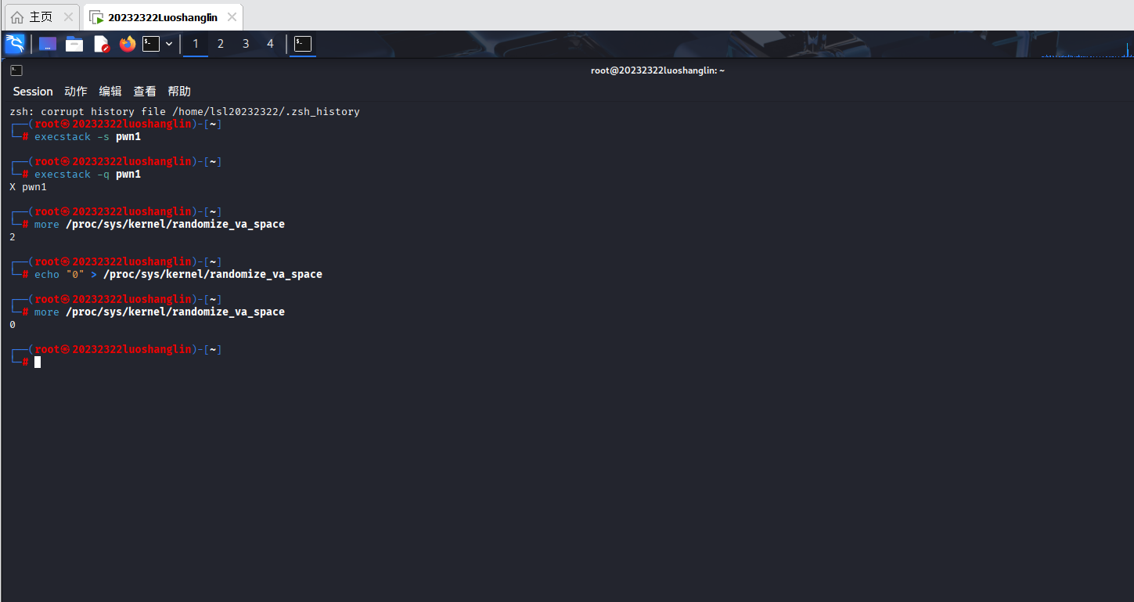Click the show desktop panel icon
The height and width of the screenshot is (602, 1134).
pos(48,44)
